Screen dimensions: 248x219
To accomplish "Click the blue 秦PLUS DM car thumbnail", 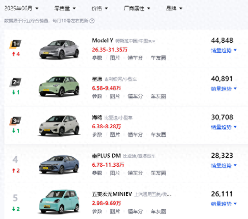I will [x=59, y=165].
